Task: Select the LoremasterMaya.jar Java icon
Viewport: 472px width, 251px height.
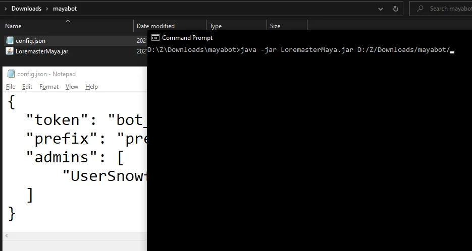Action: pos(10,51)
